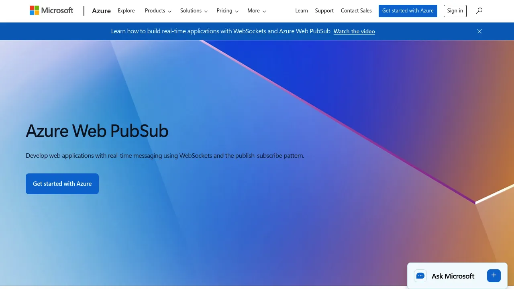
Task: Dismiss the blue announcement banner
Action: 479,31
